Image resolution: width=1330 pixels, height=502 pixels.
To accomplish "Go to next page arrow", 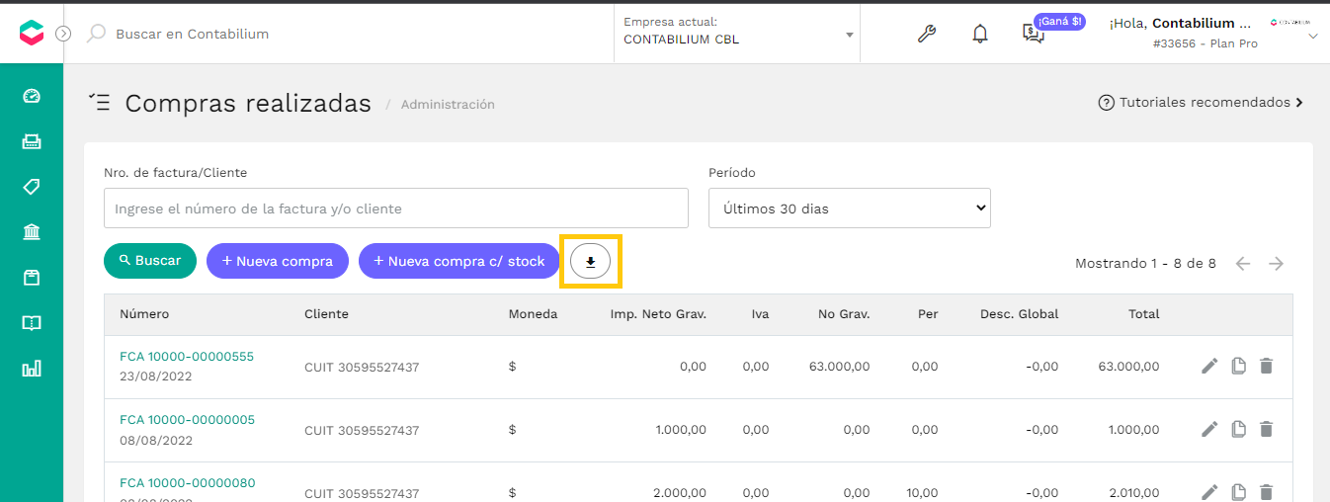I will point(1277,264).
